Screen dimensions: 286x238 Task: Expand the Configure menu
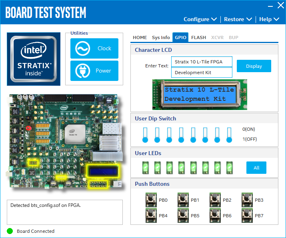tap(200, 19)
